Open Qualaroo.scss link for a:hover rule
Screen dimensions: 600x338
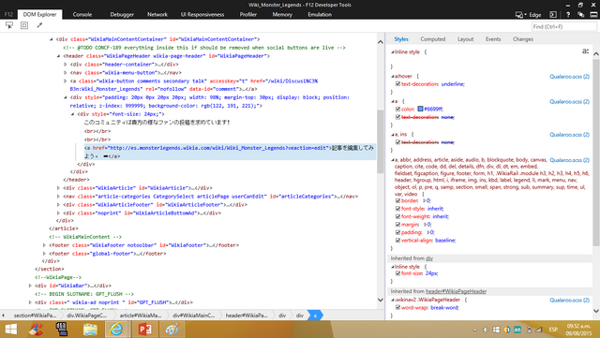coord(569,77)
